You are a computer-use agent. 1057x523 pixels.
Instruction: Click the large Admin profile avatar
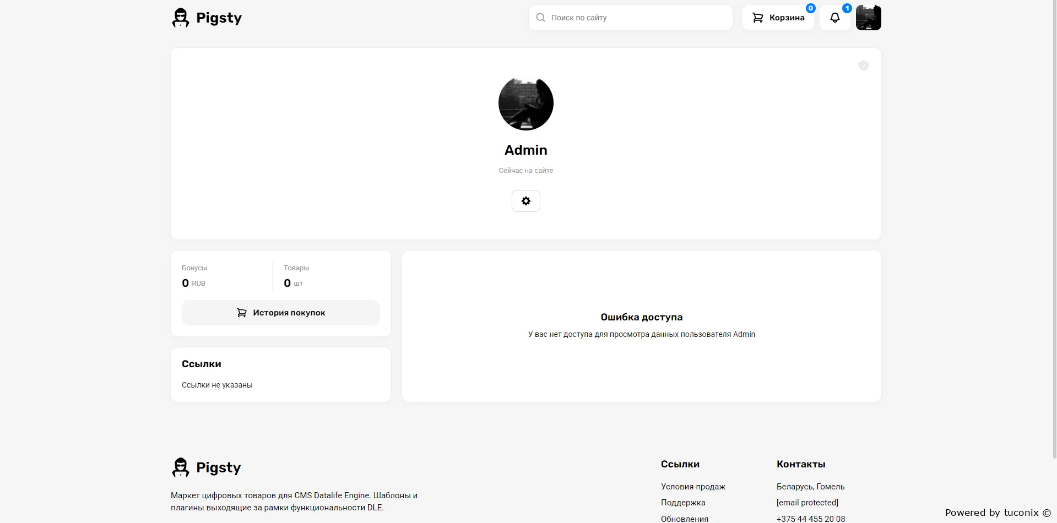click(x=526, y=103)
